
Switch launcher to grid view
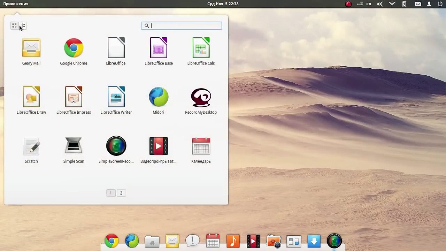[14, 26]
